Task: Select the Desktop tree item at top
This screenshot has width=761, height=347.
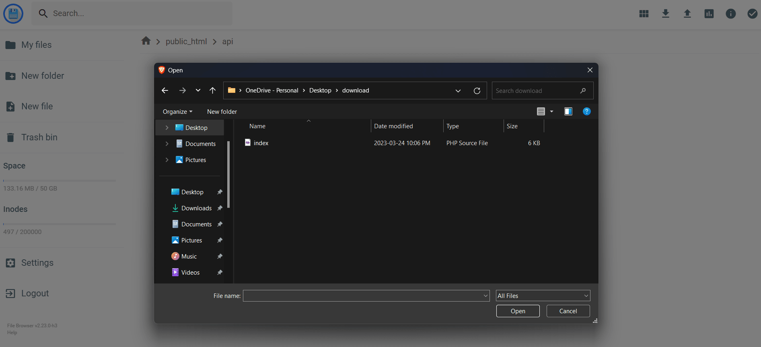Action: pyautogui.click(x=190, y=127)
